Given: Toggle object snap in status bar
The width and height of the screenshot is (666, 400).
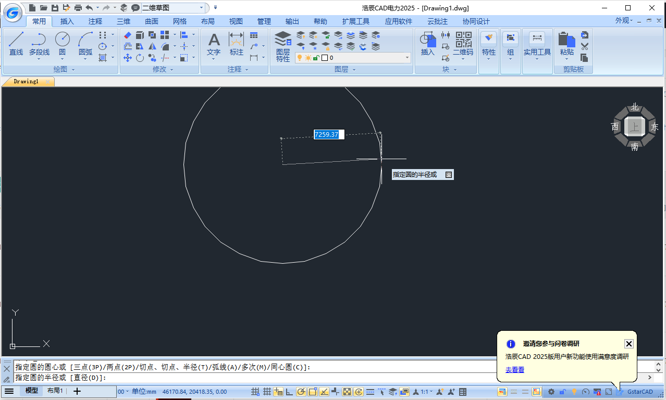Looking at the screenshot, I should (313, 392).
